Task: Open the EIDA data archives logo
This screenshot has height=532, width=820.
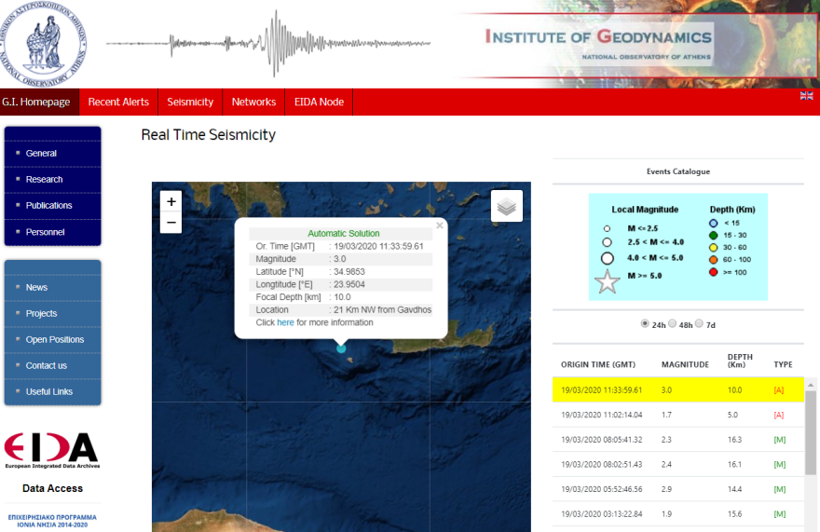Action: 51,450
